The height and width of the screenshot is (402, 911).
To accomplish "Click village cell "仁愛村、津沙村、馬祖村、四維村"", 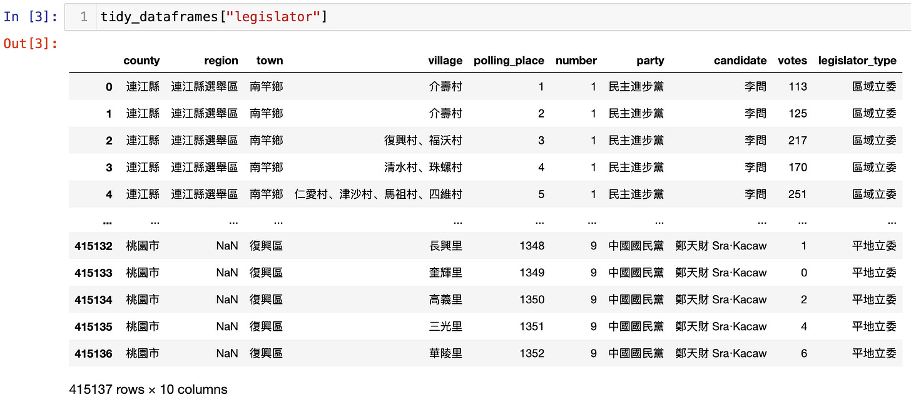I will [x=378, y=194].
